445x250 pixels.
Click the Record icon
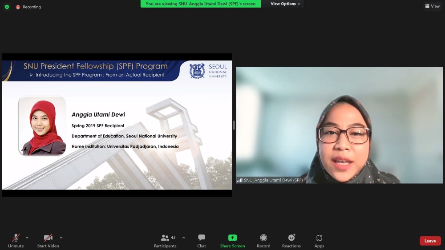(263, 238)
